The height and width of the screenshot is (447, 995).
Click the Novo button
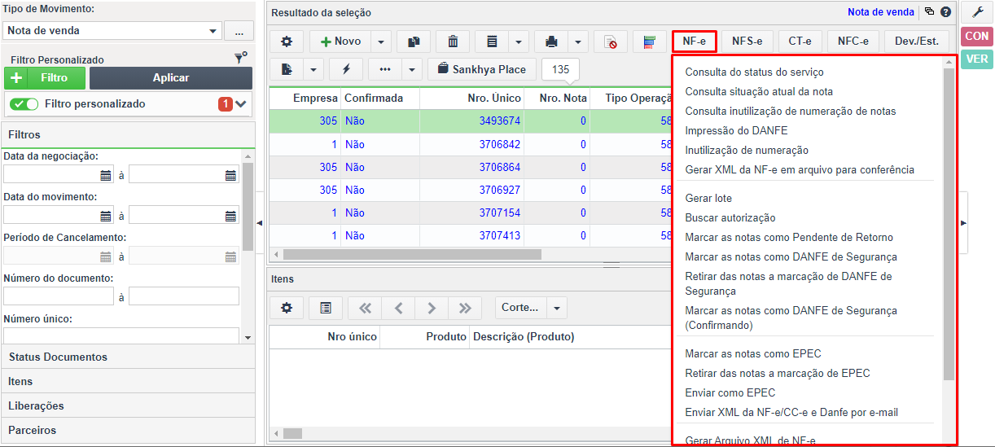[340, 42]
